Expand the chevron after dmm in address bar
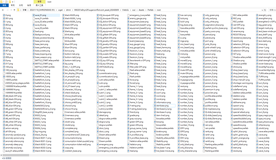Viewport: 276px width, 160px height. point(72,10)
